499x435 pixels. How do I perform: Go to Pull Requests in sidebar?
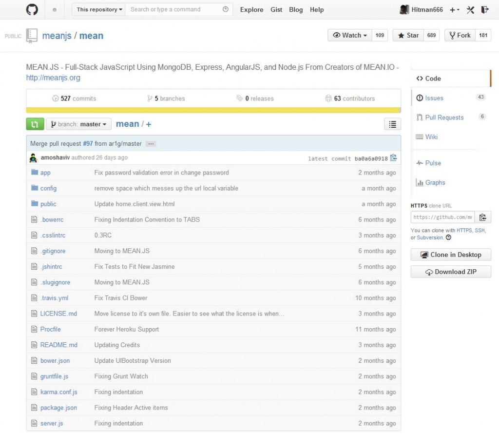444,118
